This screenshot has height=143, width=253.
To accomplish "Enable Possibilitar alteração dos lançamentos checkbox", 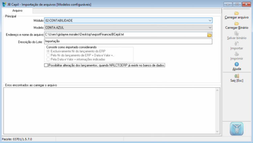I will point(46,65).
